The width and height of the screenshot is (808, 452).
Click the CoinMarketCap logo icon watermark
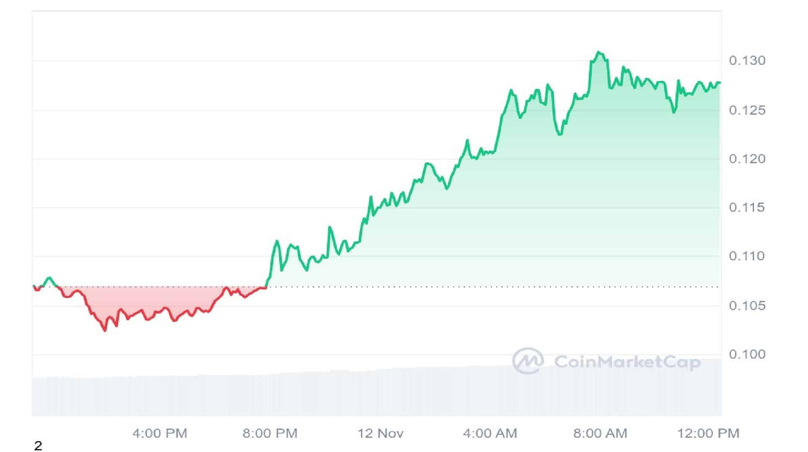point(528,361)
